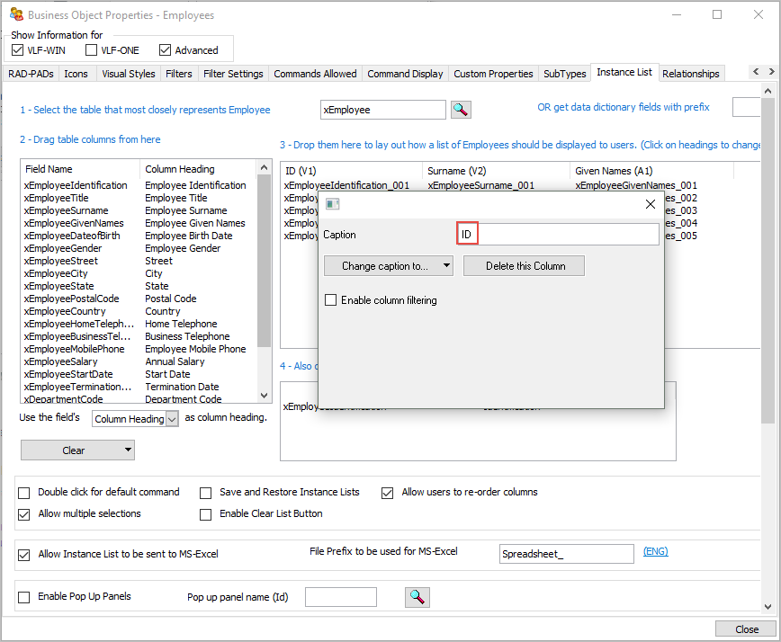Check Enable Clear List Button
This screenshot has width=781, height=642.
pos(206,514)
